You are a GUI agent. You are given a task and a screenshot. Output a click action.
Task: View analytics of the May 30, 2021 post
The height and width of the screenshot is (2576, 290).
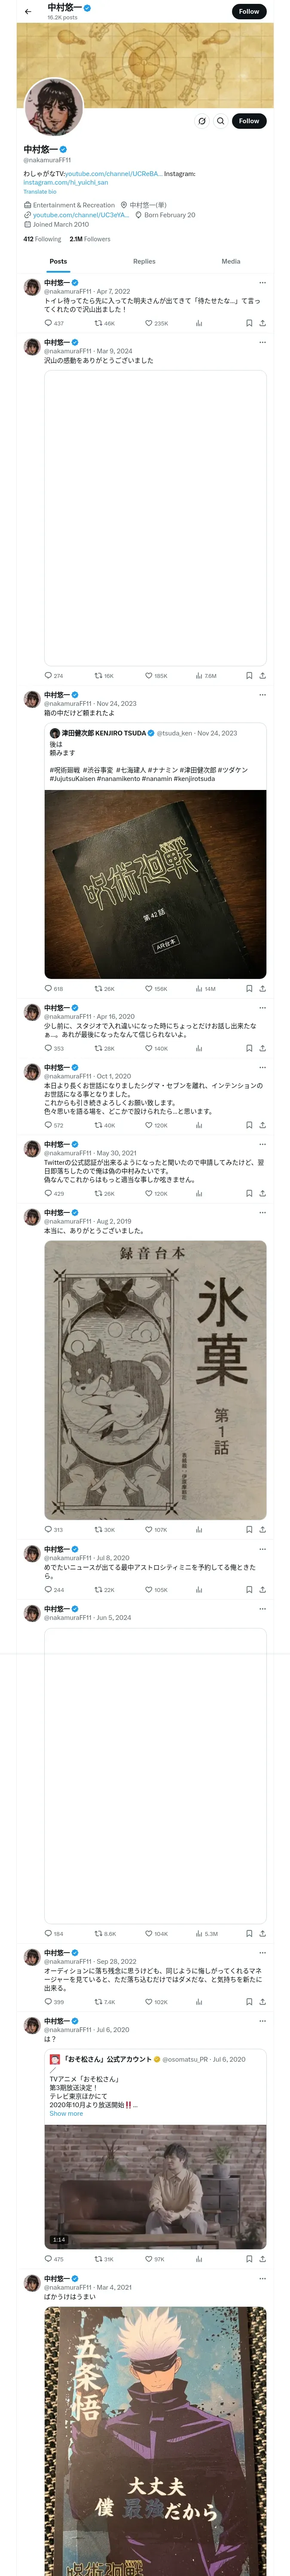(199, 1193)
